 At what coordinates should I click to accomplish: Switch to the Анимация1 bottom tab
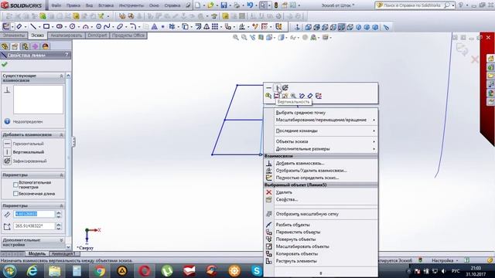pyautogui.click(x=63, y=254)
